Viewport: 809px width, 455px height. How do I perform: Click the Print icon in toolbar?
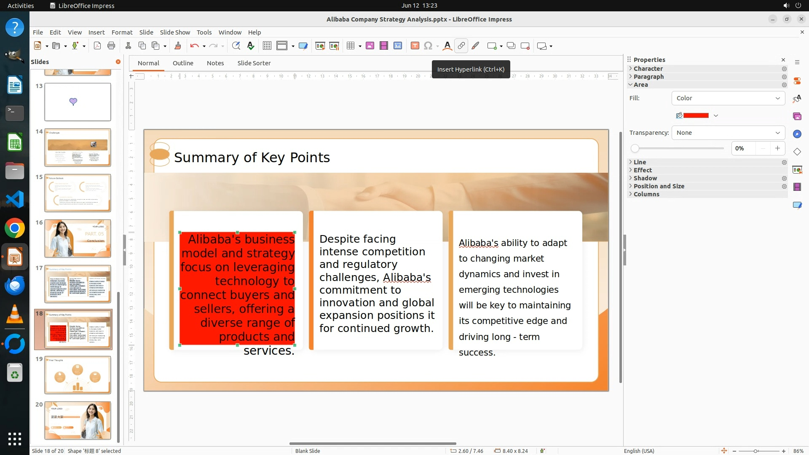click(x=111, y=46)
